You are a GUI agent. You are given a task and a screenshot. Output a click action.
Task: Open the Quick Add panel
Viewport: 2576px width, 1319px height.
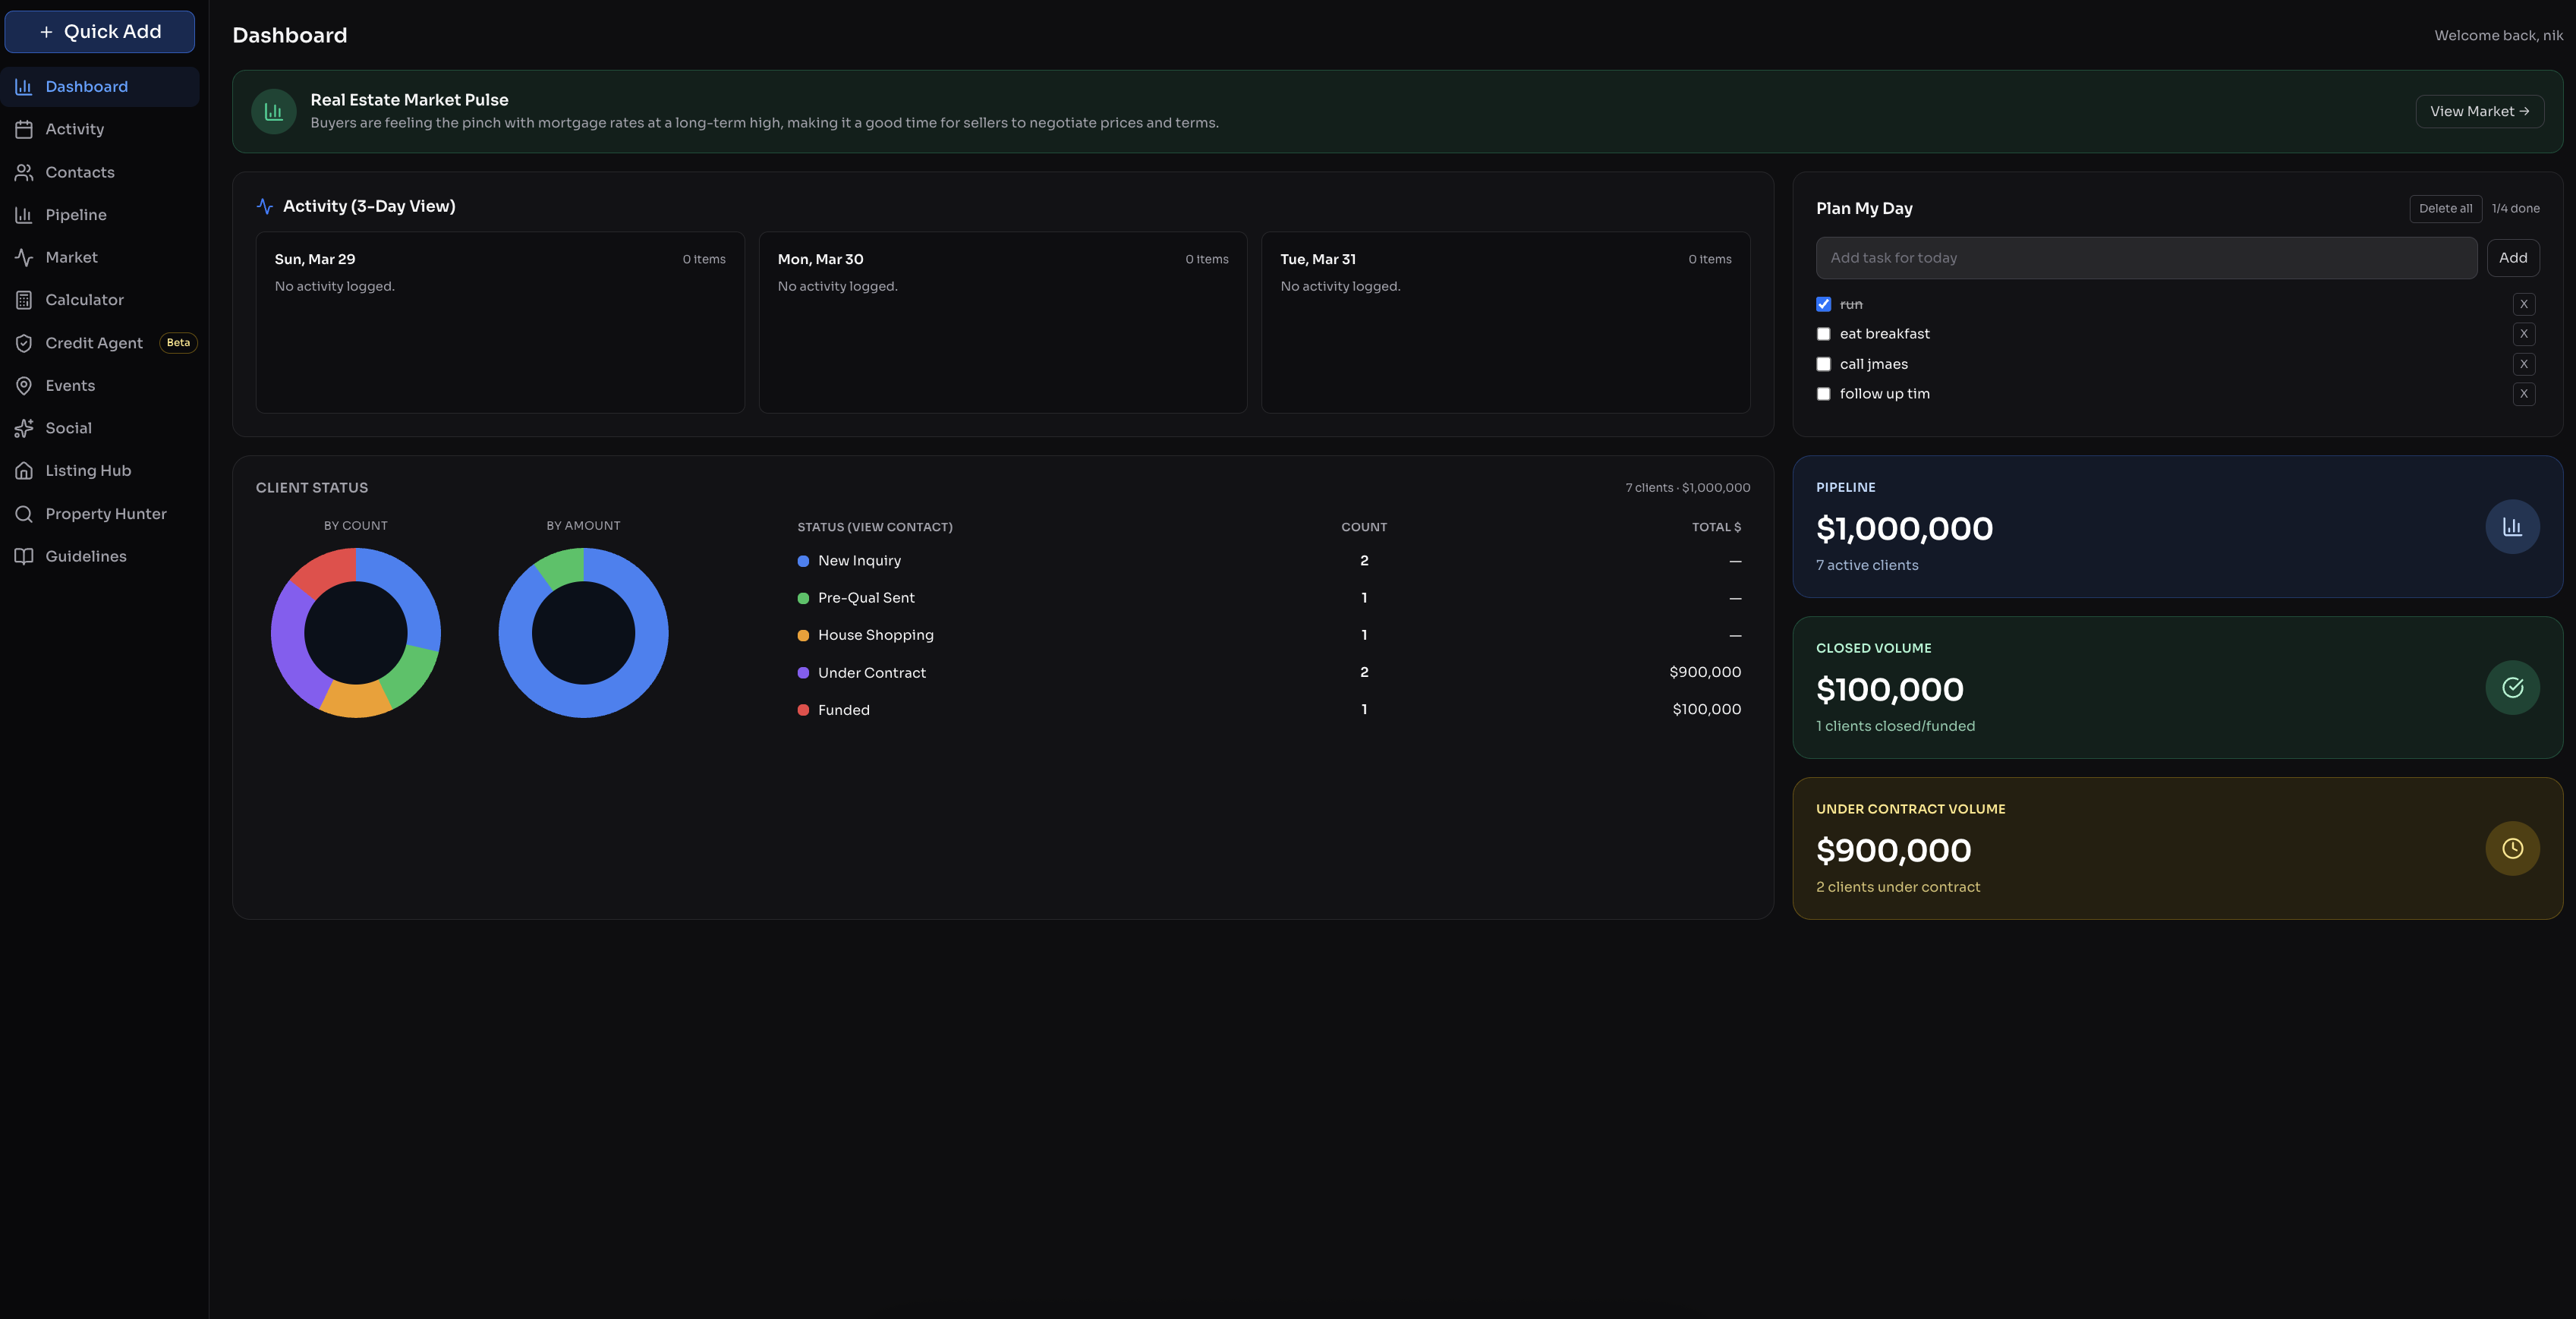click(99, 31)
